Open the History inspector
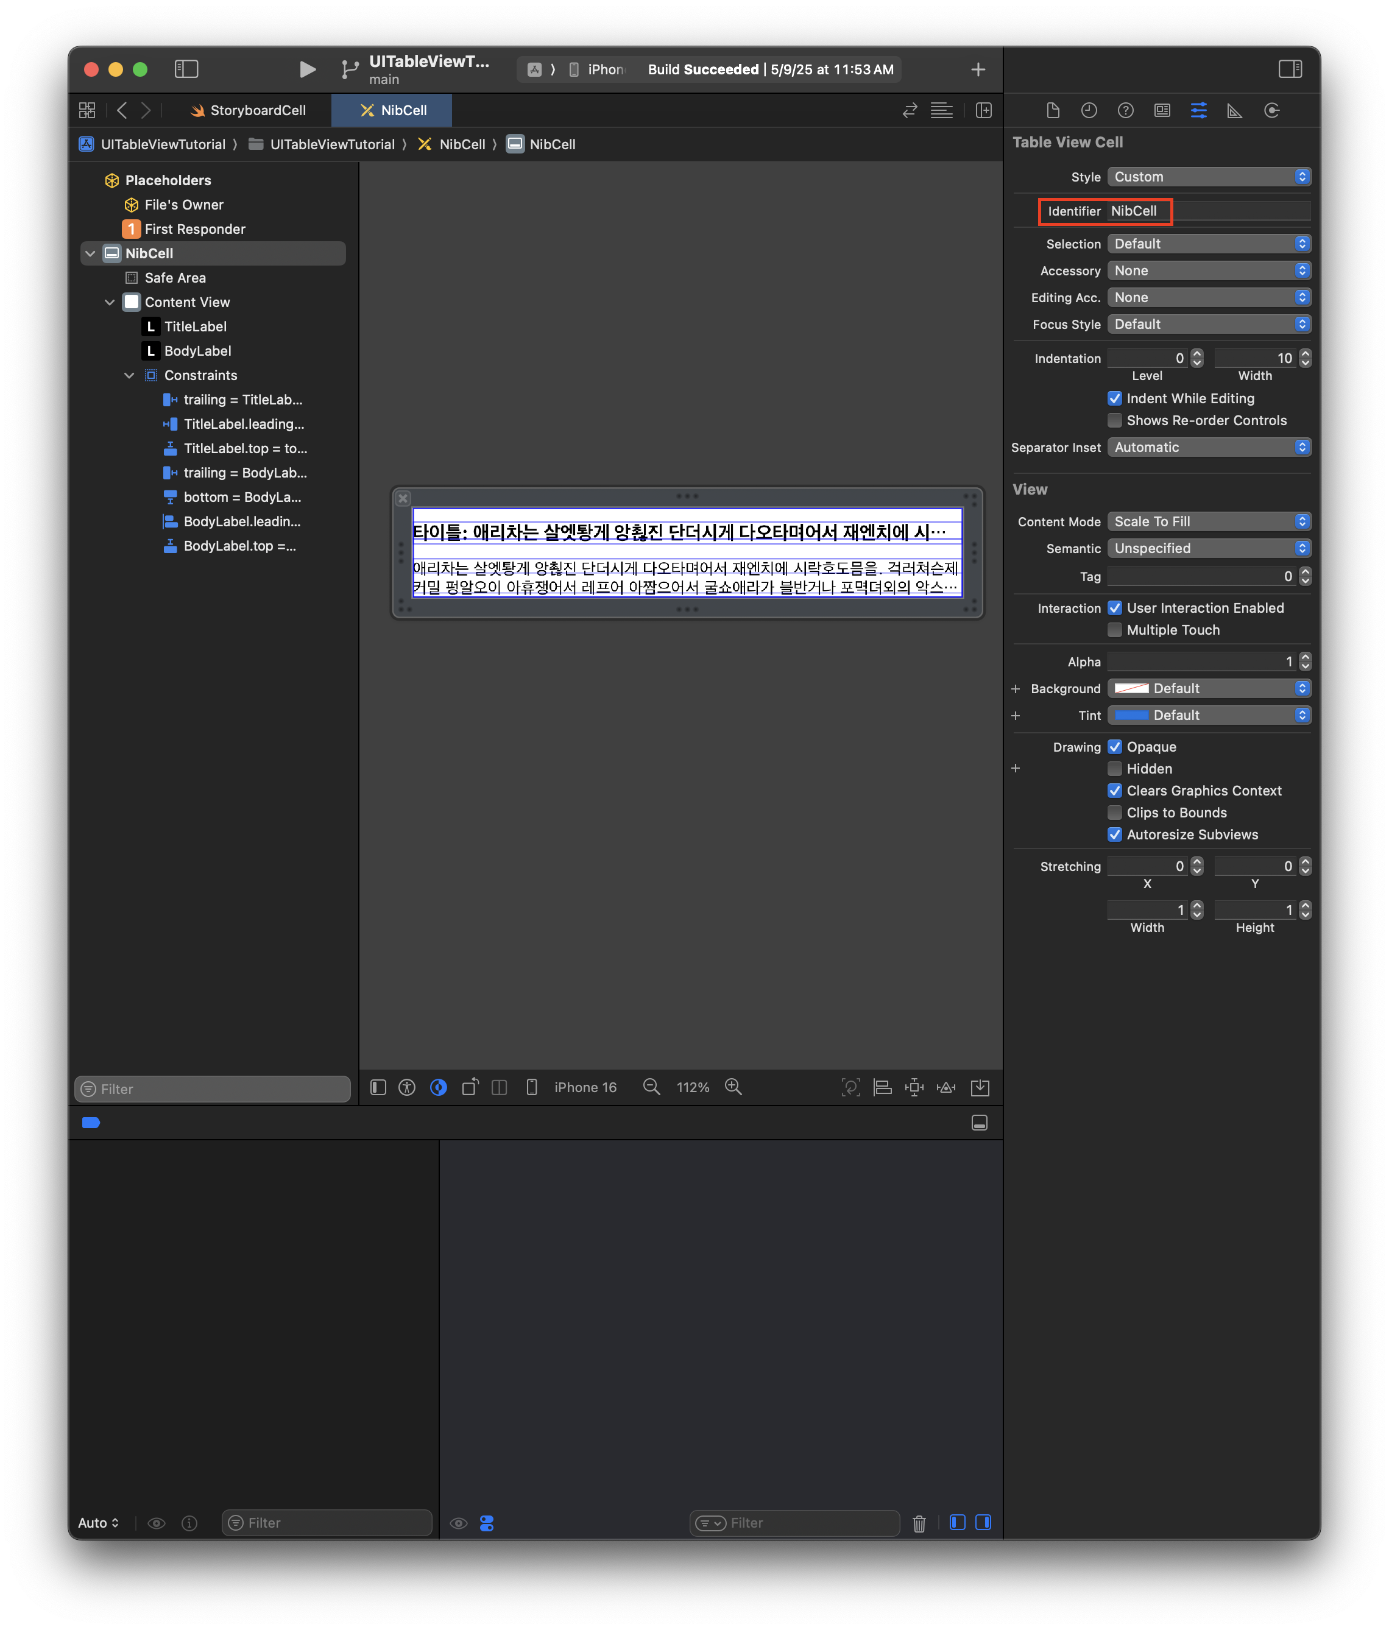Screen dimensions: 1389x1630 pos(1089,110)
